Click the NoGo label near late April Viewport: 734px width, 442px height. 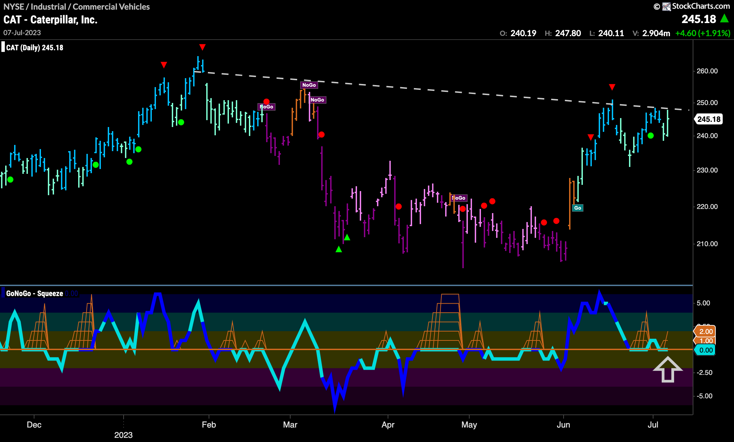pyautogui.click(x=459, y=198)
